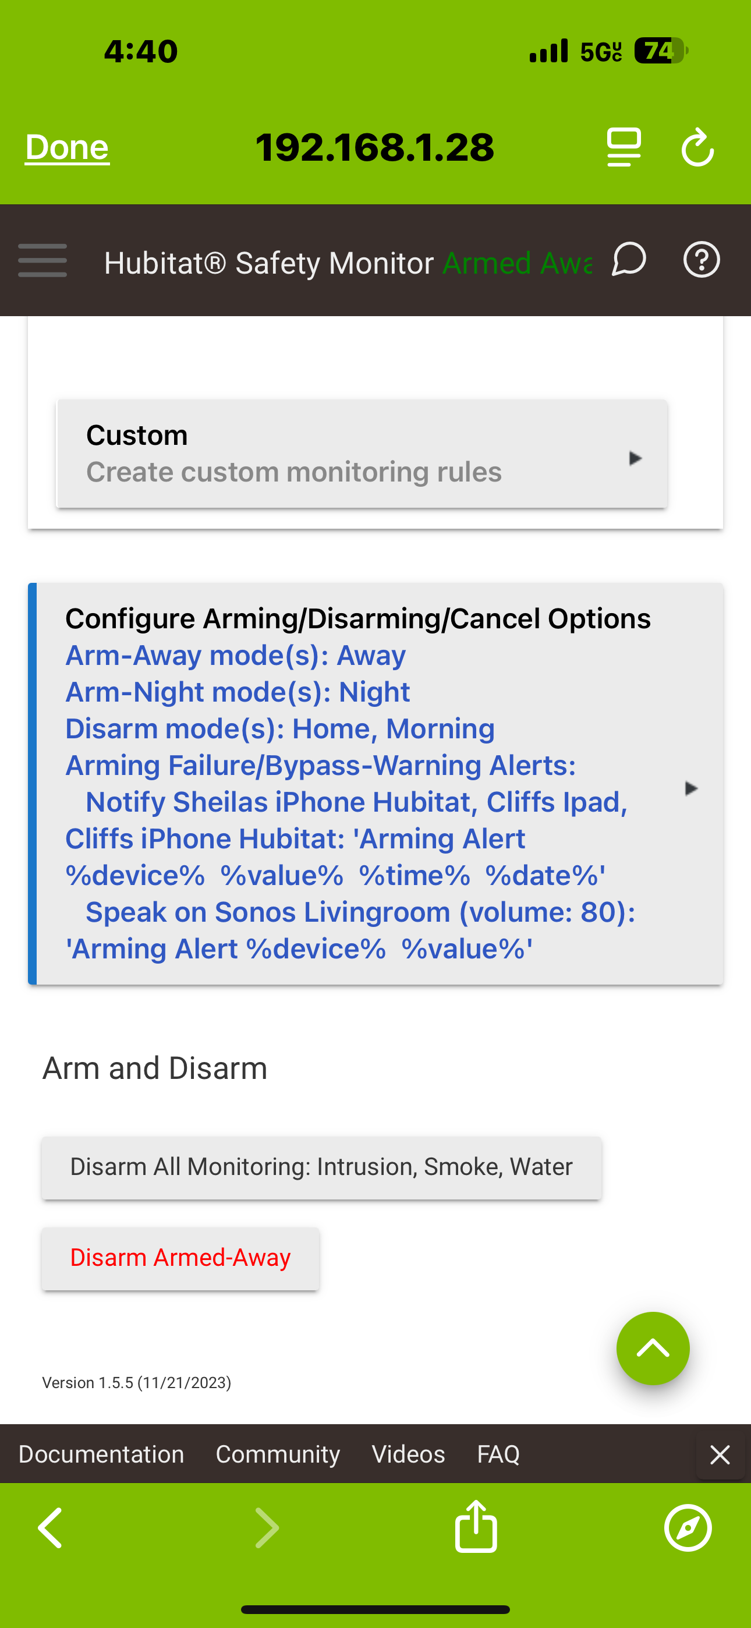This screenshot has width=751, height=1628.
Task: Open the Community footer tab
Action: [x=278, y=1453]
